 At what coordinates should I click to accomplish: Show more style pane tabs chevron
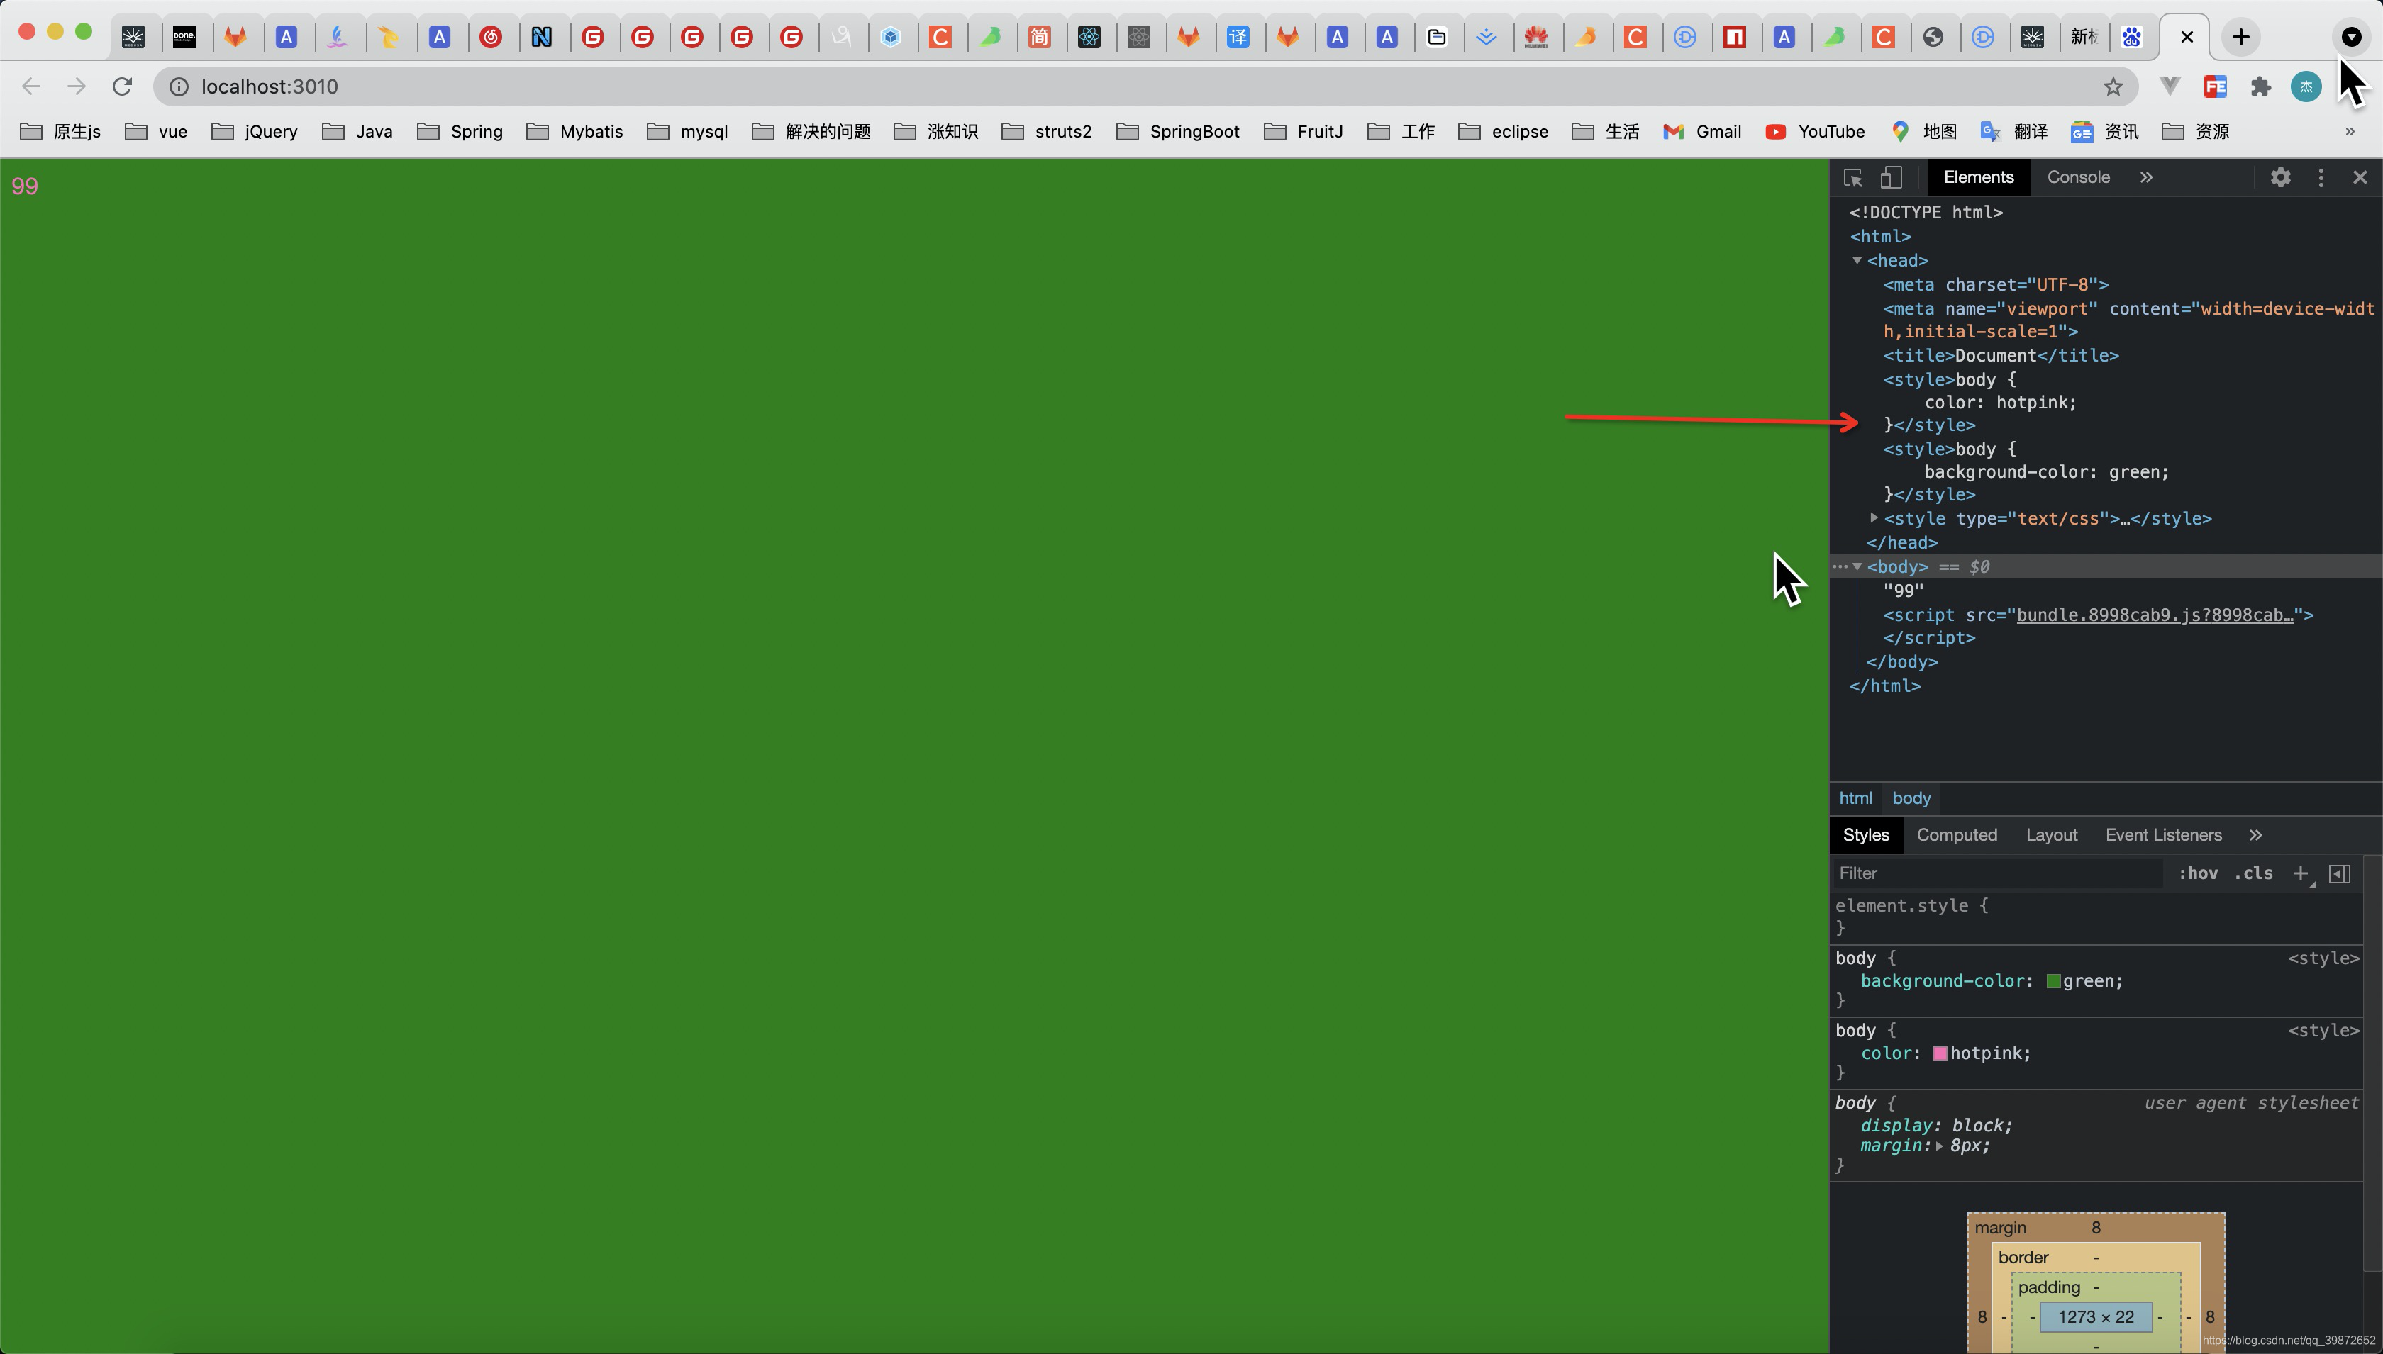click(2255, 835)
